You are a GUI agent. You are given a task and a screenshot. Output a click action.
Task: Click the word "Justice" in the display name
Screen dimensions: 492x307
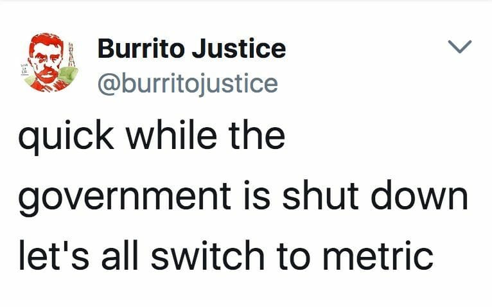click(239, 49)
